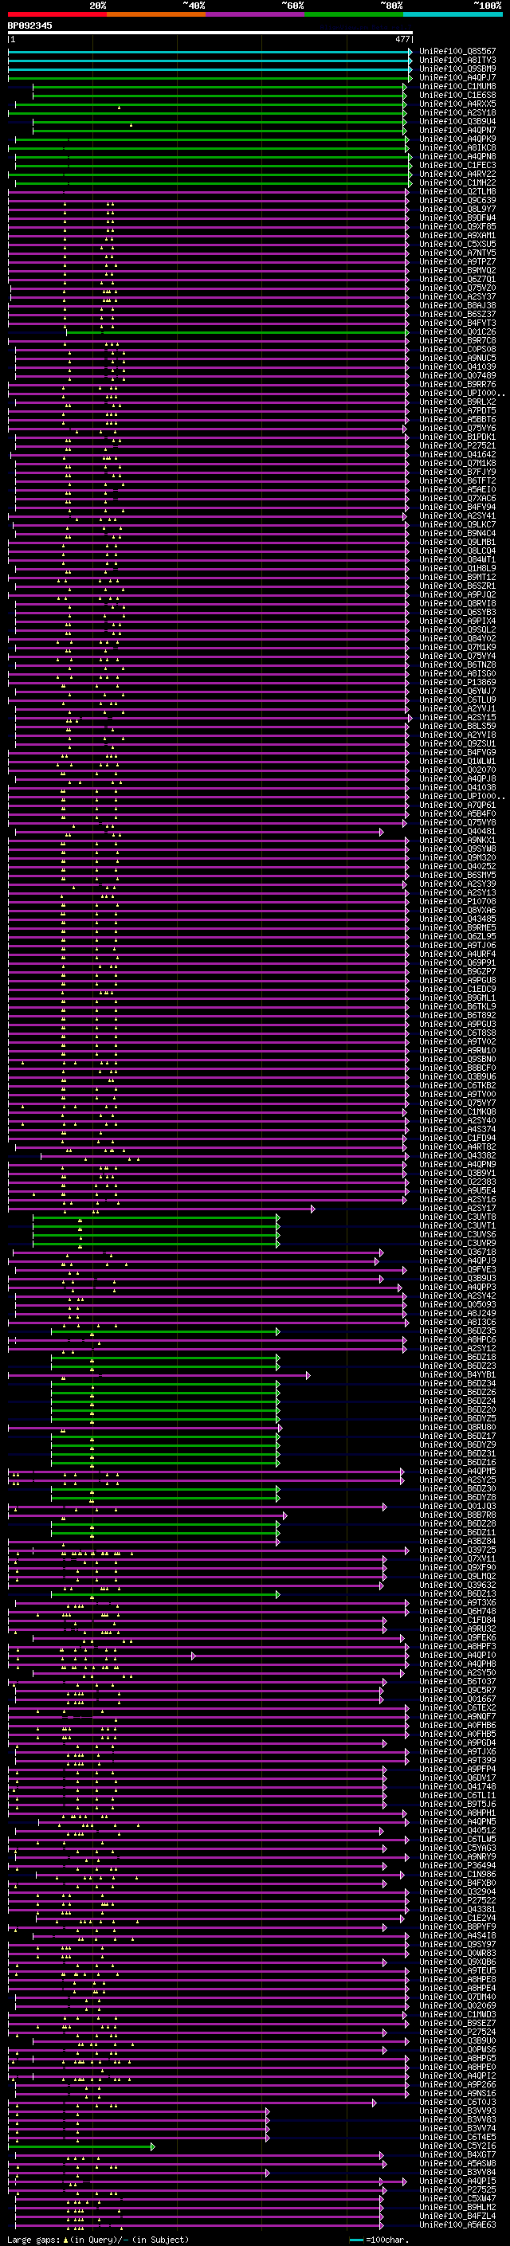The width and height of the screenshot is (510, 2246).
Task: Click the green alignment bar for B6DZ35
Action: pyautogui.click(x=165, y=1331)
